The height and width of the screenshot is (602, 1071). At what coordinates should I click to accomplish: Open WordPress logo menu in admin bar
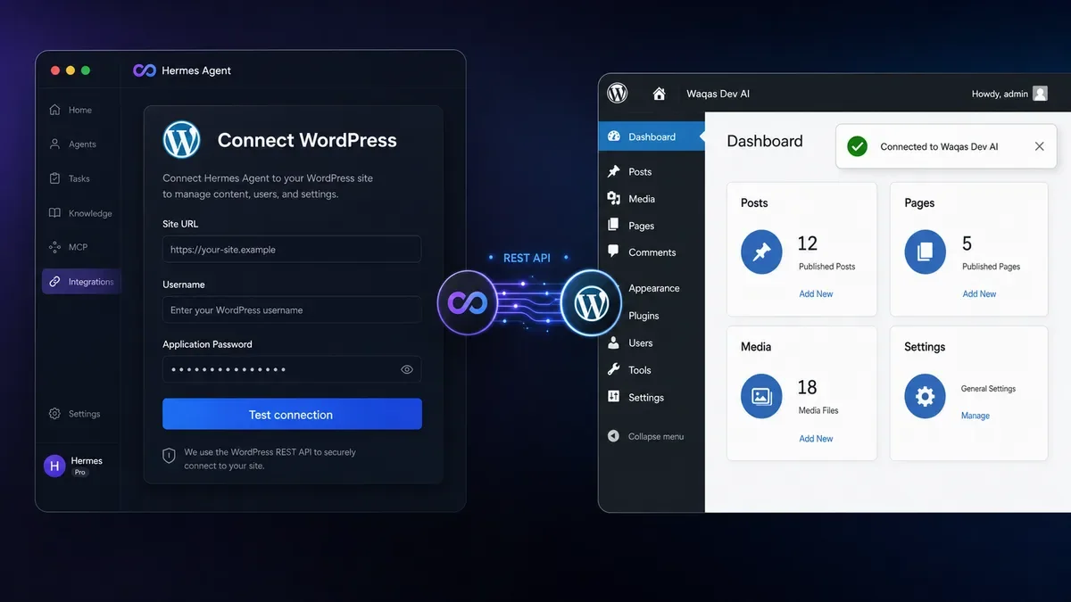pyautogui.click(x=618, y=93)
